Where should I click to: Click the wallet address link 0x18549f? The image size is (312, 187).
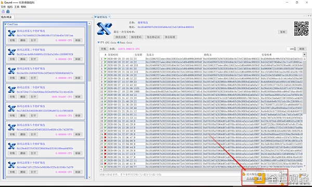click(166, 27)
